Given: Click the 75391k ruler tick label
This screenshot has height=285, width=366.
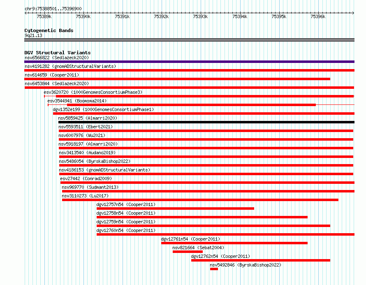Looking at the screenshot, I should 122,16.
